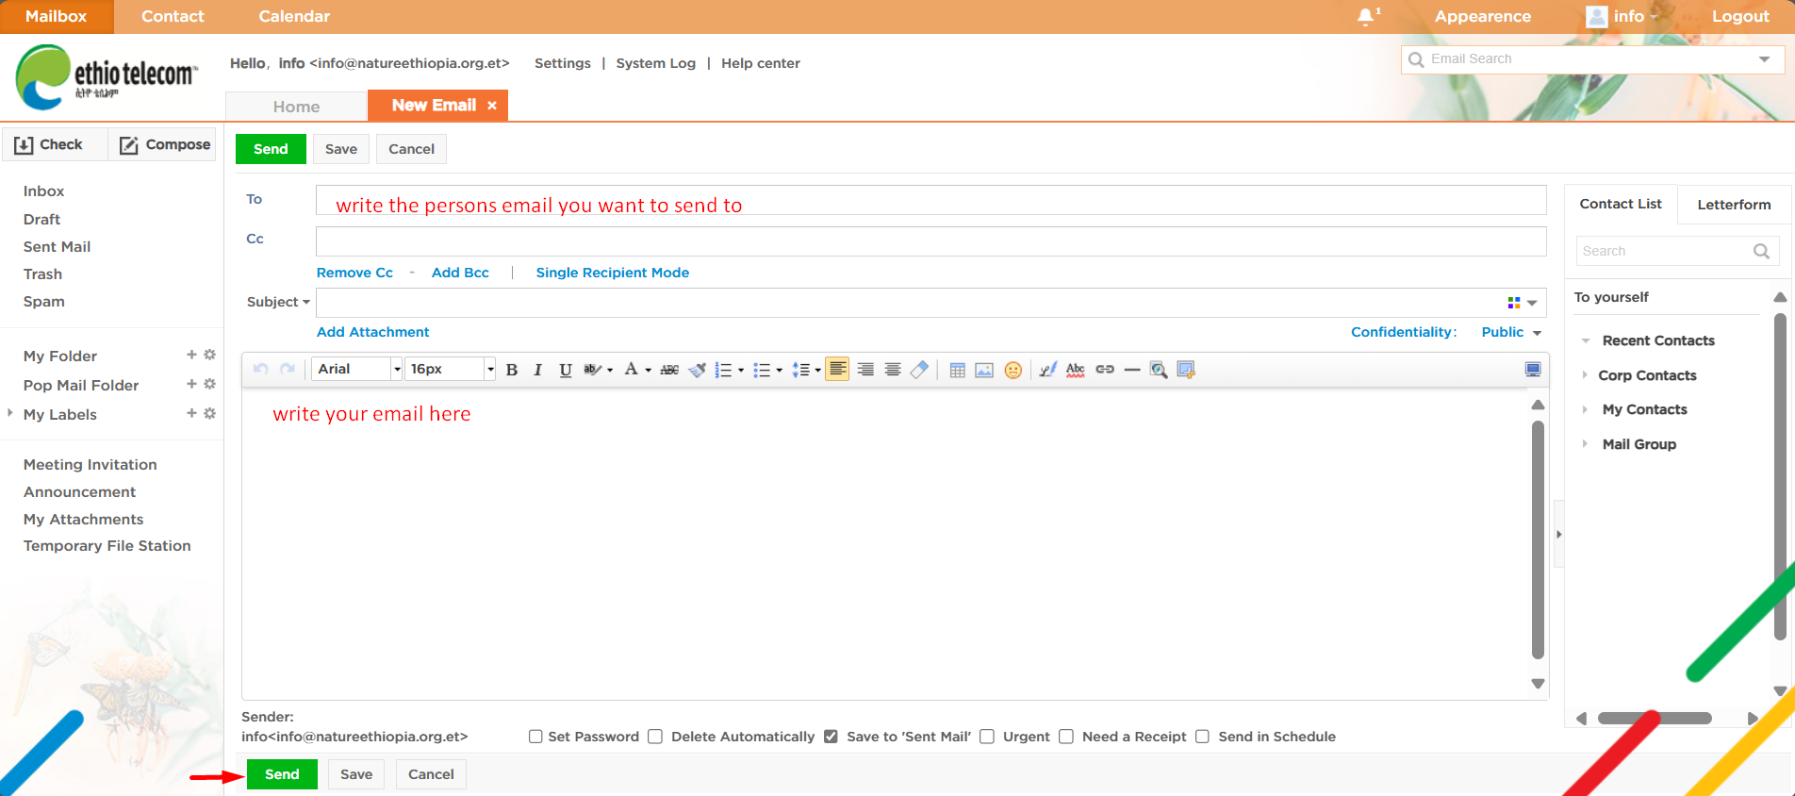Screen dimensions: 1795x796
Task: Insert an image into the email
Action: point(984,370)
